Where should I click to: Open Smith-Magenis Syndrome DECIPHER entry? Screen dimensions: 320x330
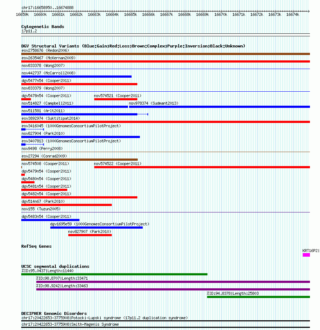70,325
